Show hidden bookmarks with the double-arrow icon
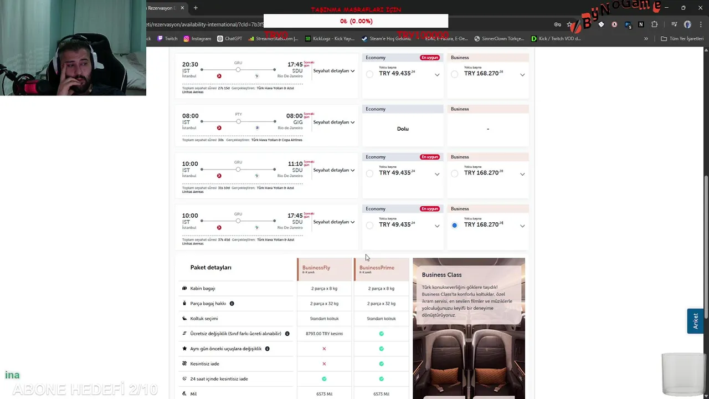Viewport: 709px width, 399px height. point(646,39)
